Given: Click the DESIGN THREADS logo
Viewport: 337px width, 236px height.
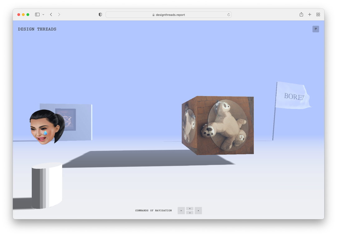Looking at the screenshot, I should point(37,29).
